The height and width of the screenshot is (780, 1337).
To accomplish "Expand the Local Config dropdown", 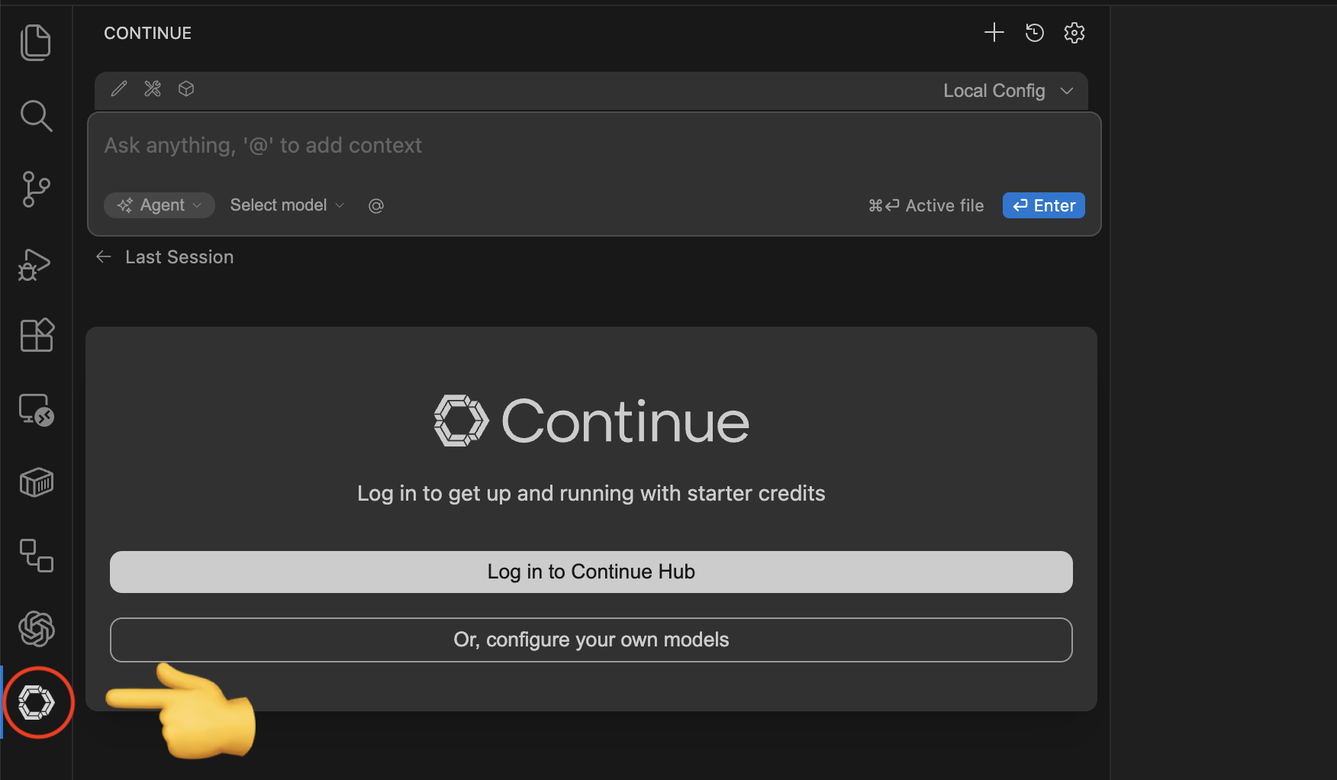I will [1007, 91].
